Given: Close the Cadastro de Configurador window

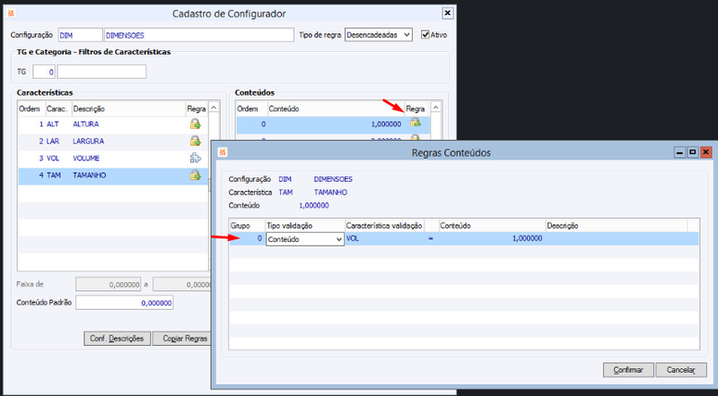Looking at the screenshot, I should pyautogui.click(x=447, y=13).
